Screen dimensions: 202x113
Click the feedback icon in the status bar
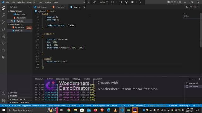[194, 105]
